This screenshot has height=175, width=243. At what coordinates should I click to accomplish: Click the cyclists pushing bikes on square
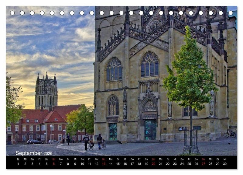click(x=94, y=142)
